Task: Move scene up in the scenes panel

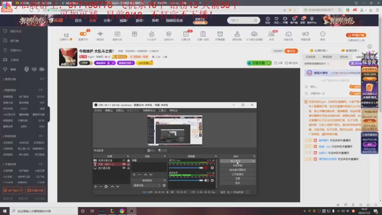Action: click(x=146, y=174)
